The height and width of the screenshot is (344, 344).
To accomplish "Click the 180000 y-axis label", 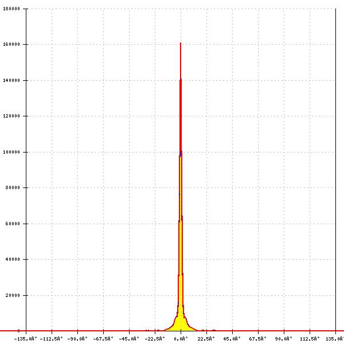I will 11,9.
